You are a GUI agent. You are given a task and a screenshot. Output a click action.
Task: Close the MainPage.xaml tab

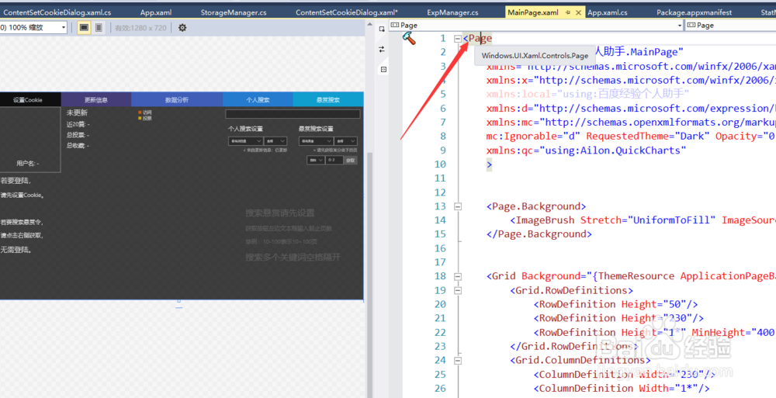tap(578, 13)
